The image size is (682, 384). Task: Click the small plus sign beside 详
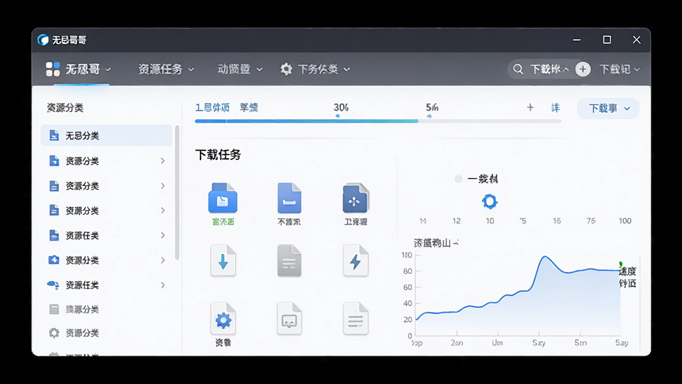[530, 107]
